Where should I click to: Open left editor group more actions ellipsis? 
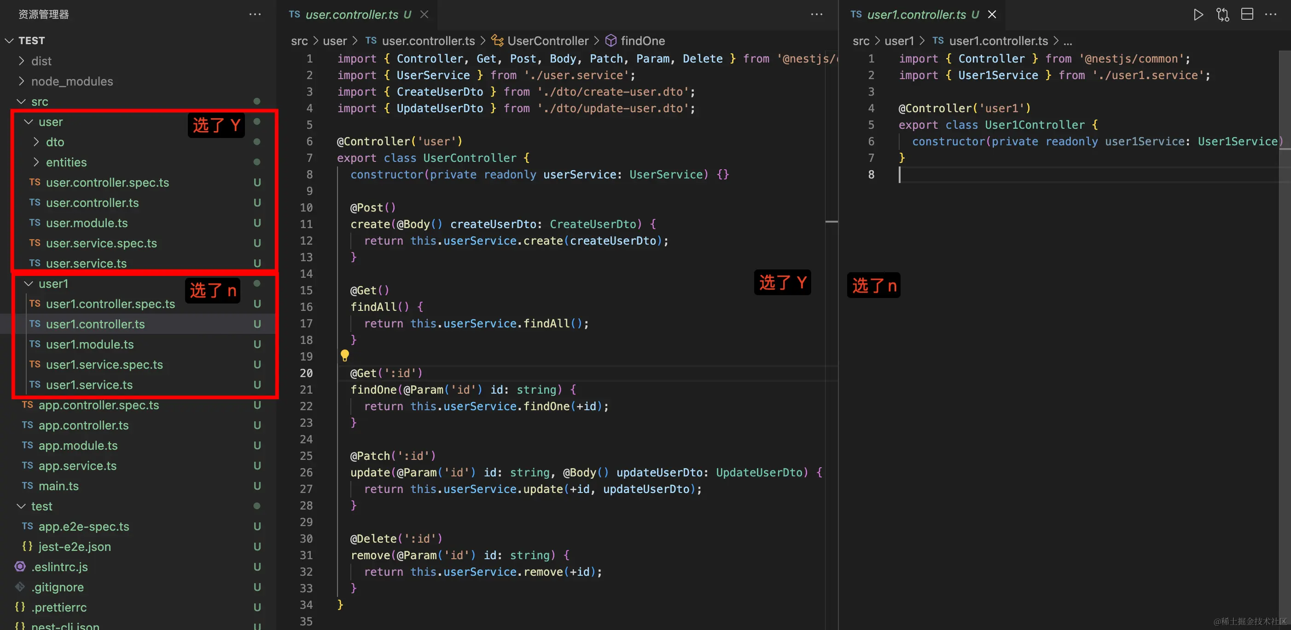[x=816, y=15]
